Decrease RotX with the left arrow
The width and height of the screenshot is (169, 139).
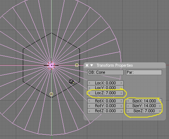click(x=89, y=101)
